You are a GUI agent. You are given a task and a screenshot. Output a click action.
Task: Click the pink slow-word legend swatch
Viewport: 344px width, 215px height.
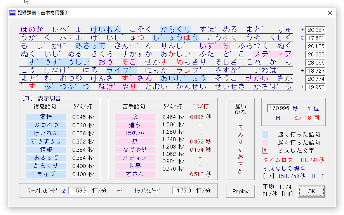pyautogui.click(x=266, y=143)
